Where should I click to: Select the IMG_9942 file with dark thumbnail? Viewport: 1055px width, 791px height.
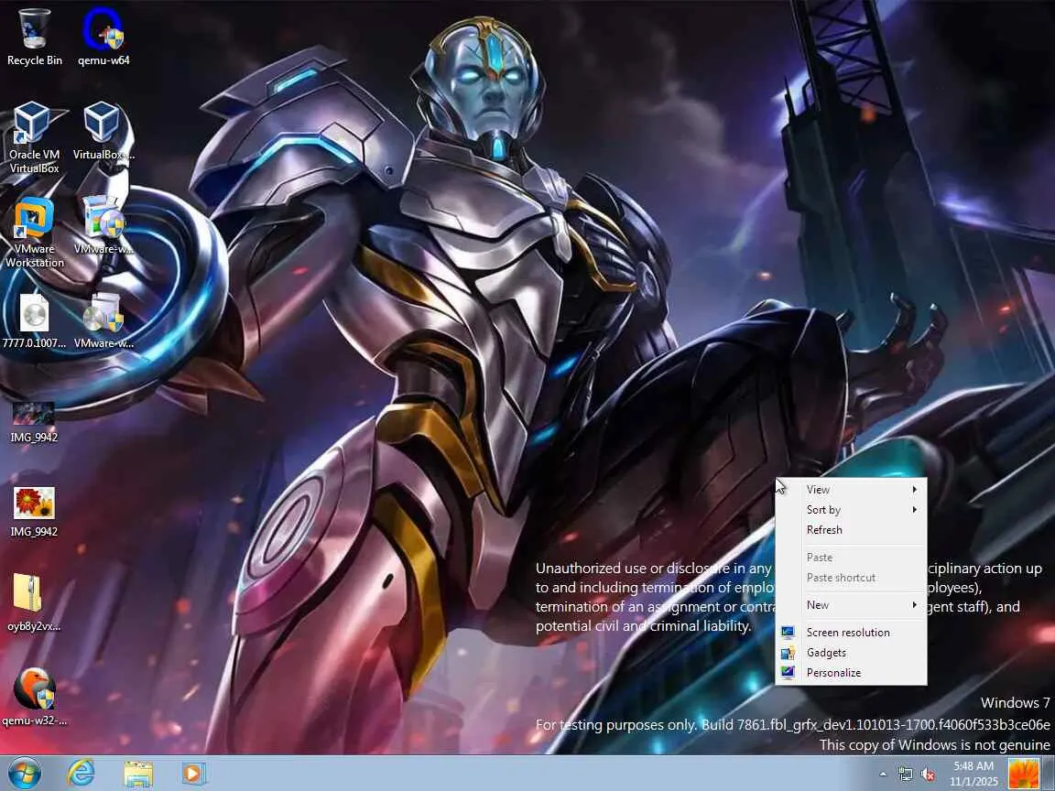click(34, 423)
